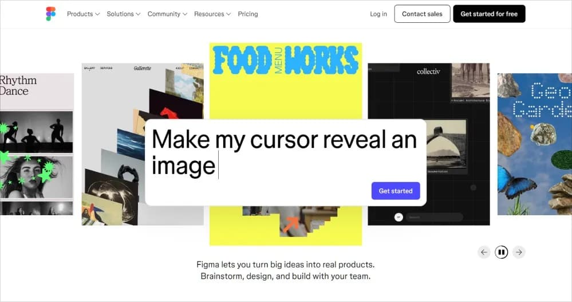Pause the carousel autoplay

point(501,252)
